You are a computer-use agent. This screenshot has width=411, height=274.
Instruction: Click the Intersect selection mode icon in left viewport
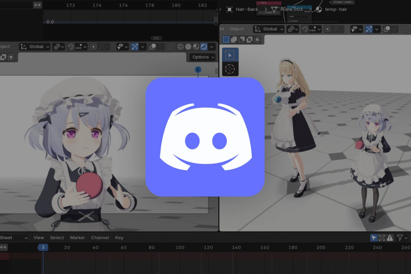[11, 57]
